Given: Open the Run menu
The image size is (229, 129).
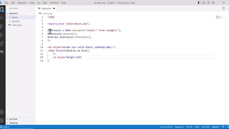Looking at the screenshot, I should coord(45,3).
